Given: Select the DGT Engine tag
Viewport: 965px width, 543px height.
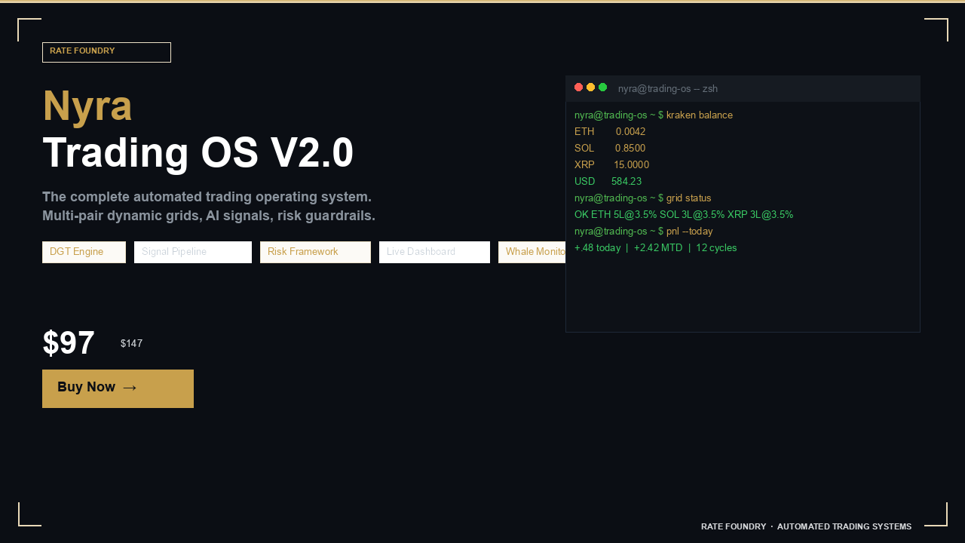Looking at the screenshot, I should [84, 252].
